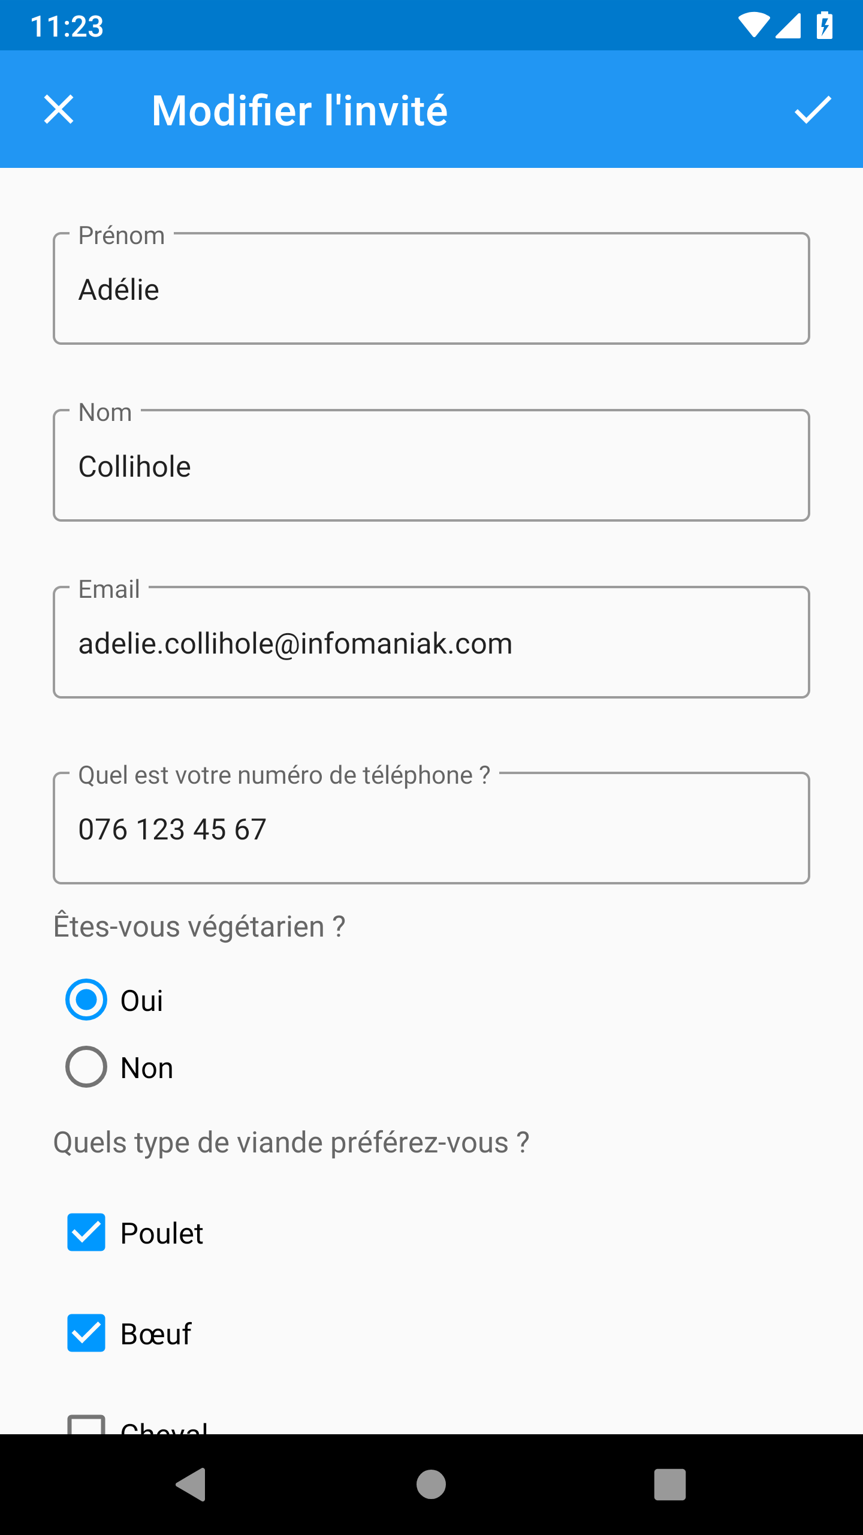
Task: Confirm guest changes with the checkmark icon
Action: 813,110
